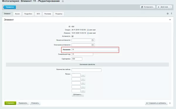Click the Применить button
Screen dimensions: 176x109
click(x=23, y=103)
